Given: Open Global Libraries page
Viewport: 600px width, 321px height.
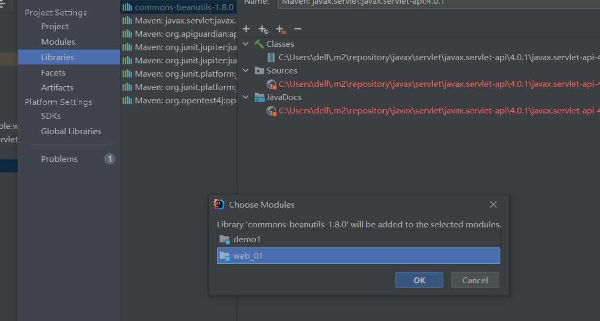Looking at the screenshot, I should tap(71, 131).
